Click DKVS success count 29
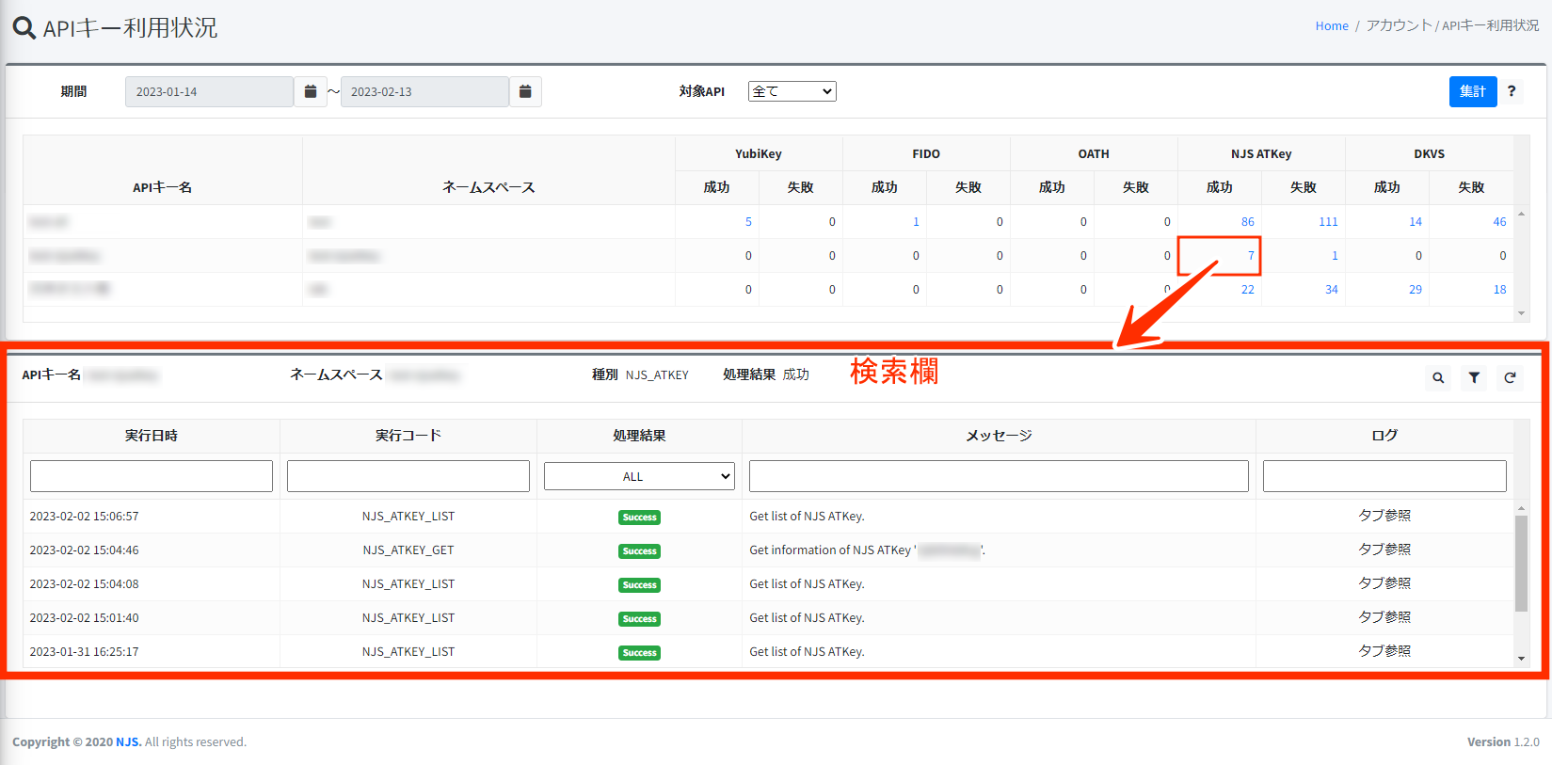This screenshot has width=1552, height=765. (1416, 290)
